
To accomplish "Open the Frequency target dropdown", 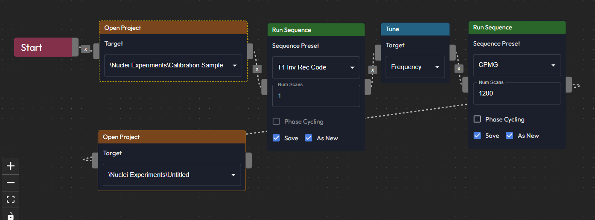I will 415,67.
